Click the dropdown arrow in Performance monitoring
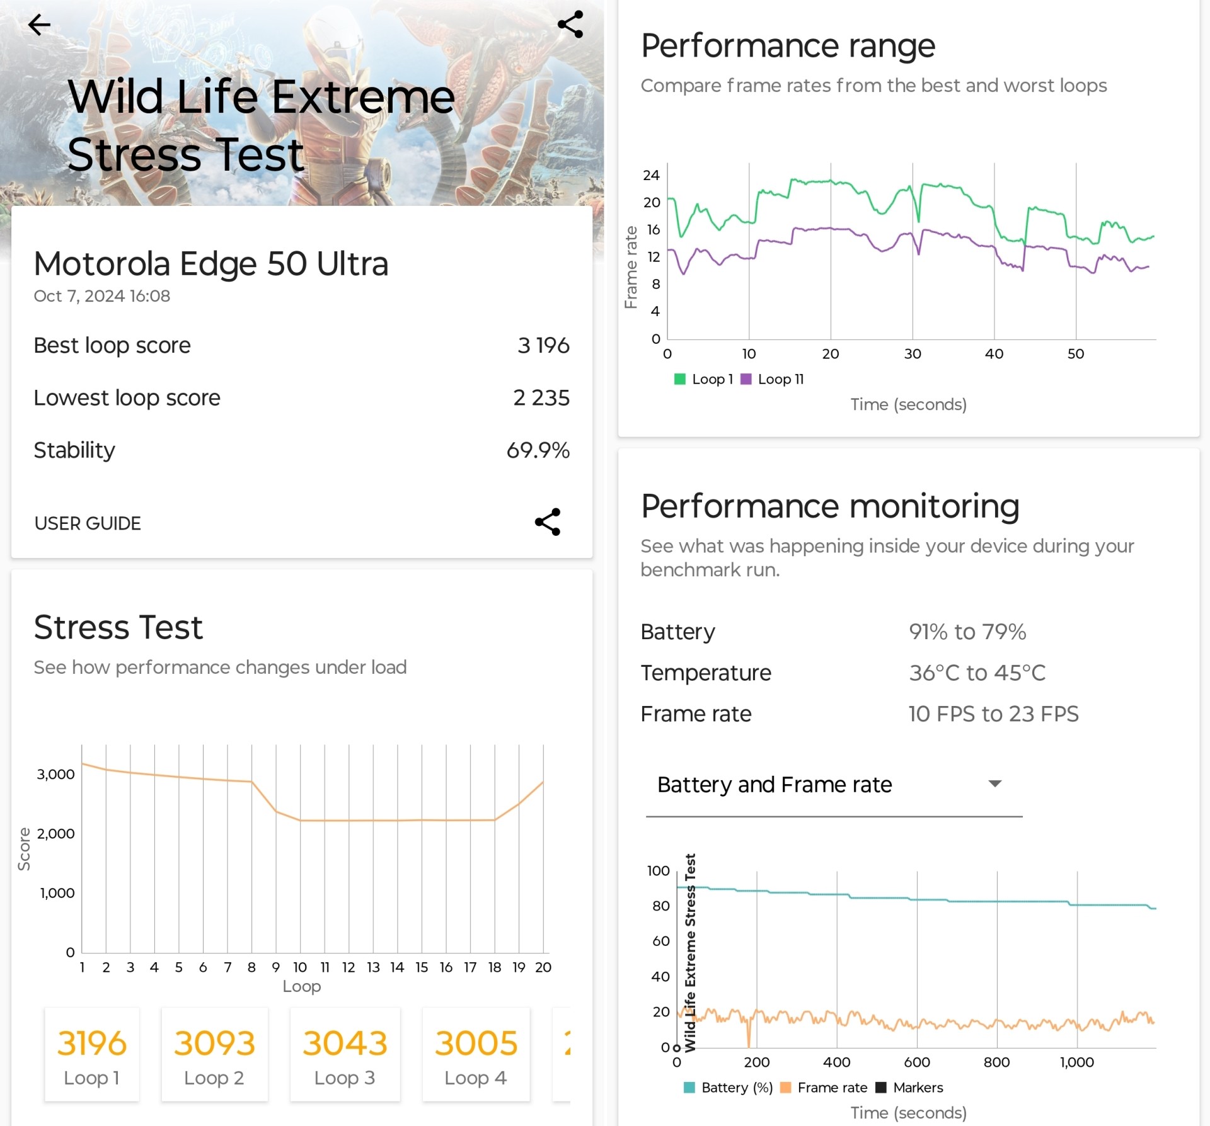The width and height of the screenshot is (1210, 1126). 994,784
